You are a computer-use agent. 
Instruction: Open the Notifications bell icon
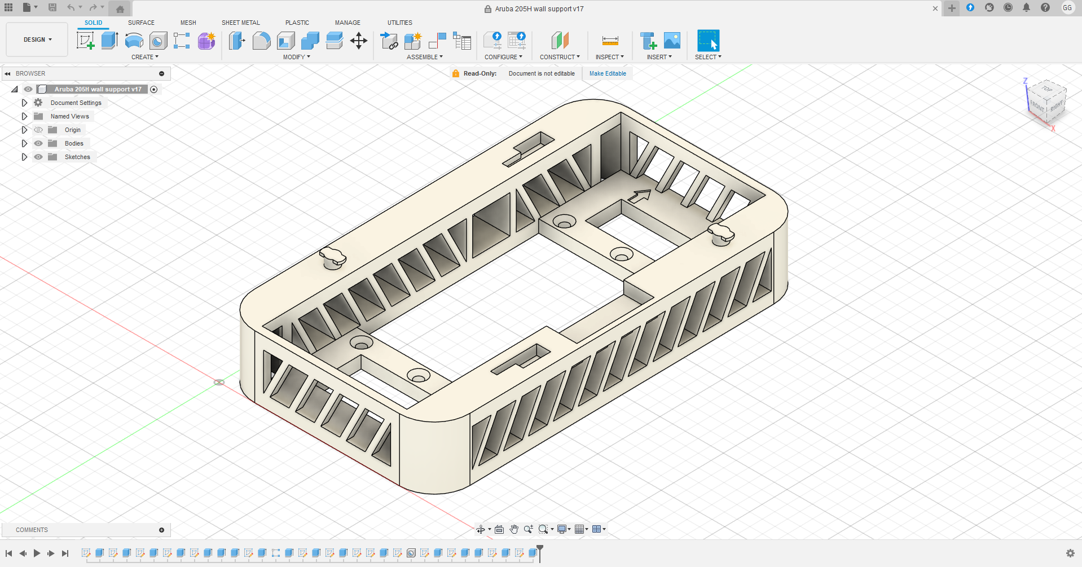click(x=1027, y=7)
